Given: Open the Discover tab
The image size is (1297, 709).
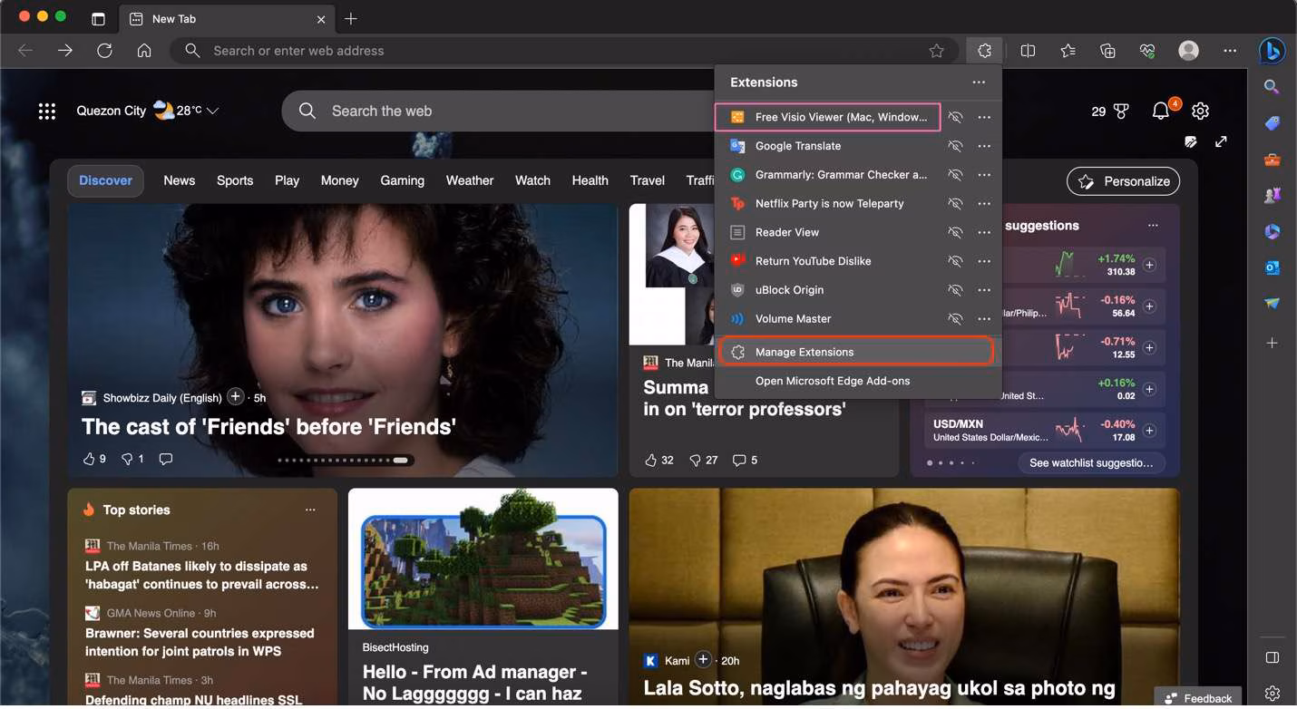Looking at the screenshot, I should [105, 180].
